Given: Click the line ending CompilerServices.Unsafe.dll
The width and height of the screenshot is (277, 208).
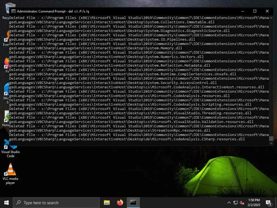Looking at the screenshot, I should click(x=123, y=74).
